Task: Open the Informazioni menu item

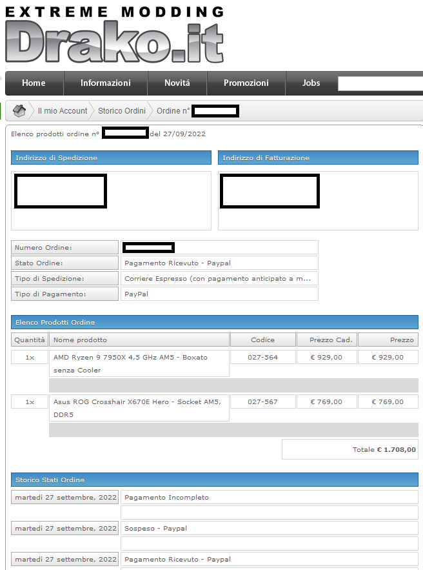Action: [x=105, y=83]
